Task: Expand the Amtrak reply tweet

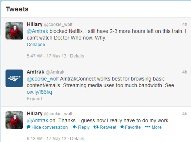Action: coord(34,99)
